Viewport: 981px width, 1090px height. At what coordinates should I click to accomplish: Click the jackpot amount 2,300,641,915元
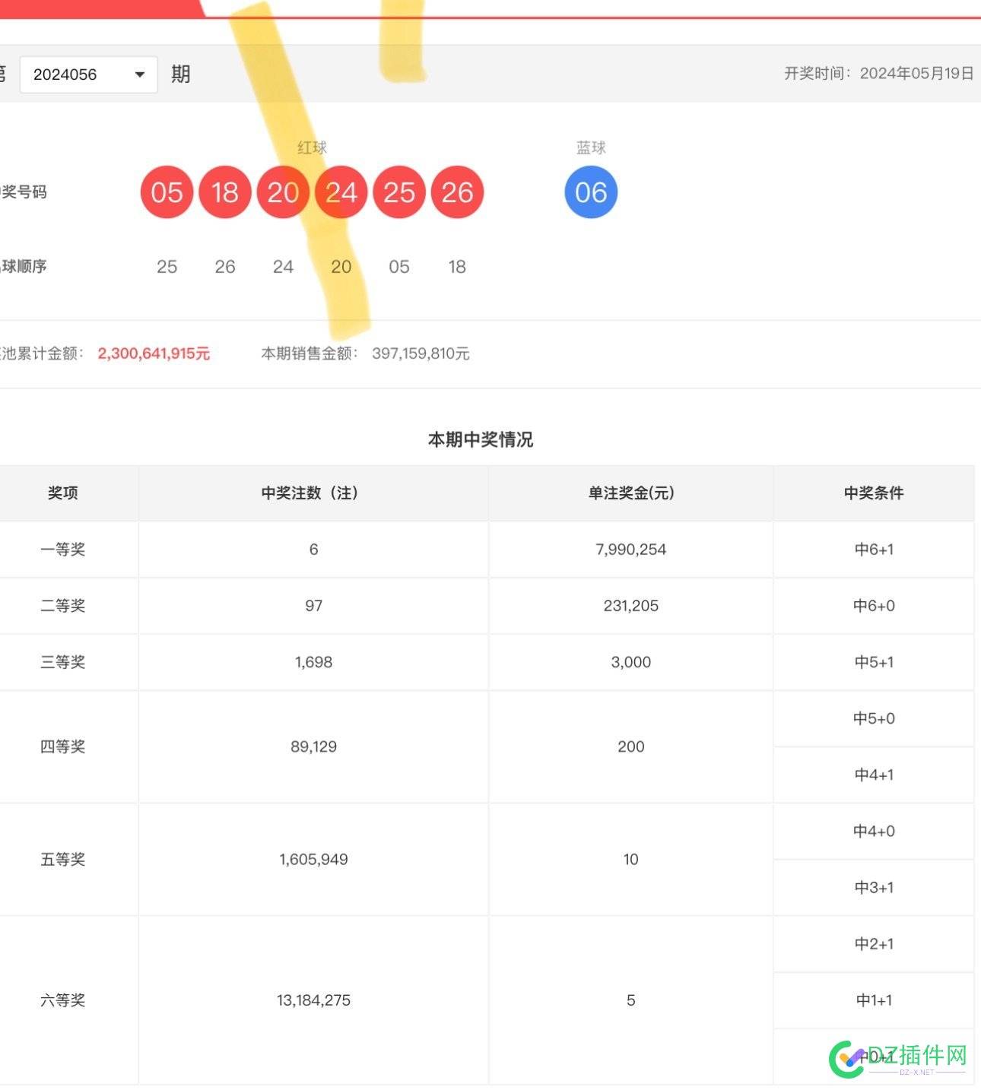click(x=154, y=353)
